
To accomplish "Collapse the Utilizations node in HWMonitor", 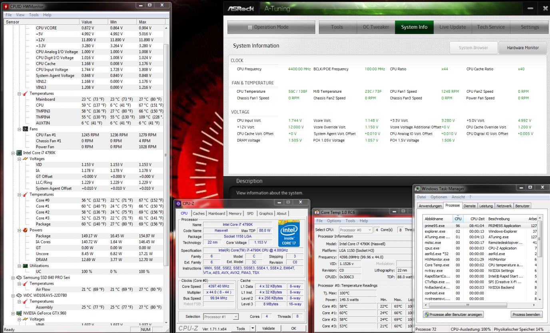I will pos(19,265).
